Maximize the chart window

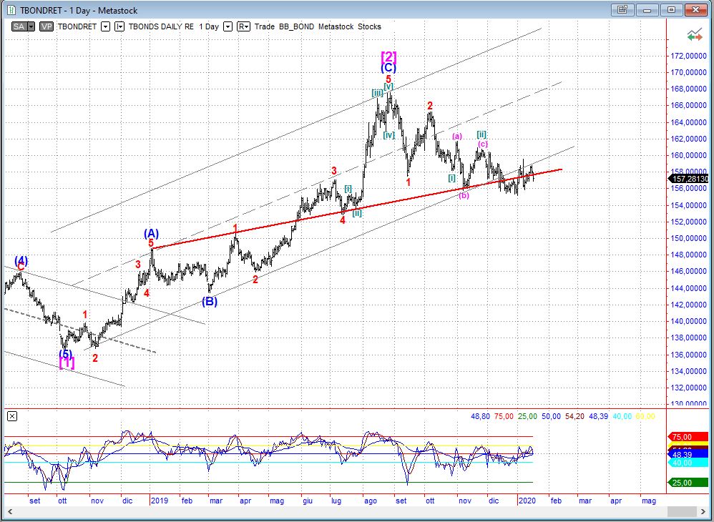pos(671,9)
